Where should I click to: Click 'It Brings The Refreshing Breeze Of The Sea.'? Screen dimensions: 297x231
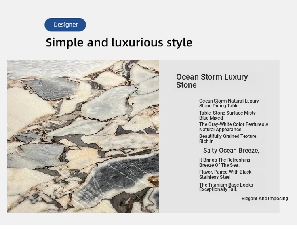tap(225, 162)
